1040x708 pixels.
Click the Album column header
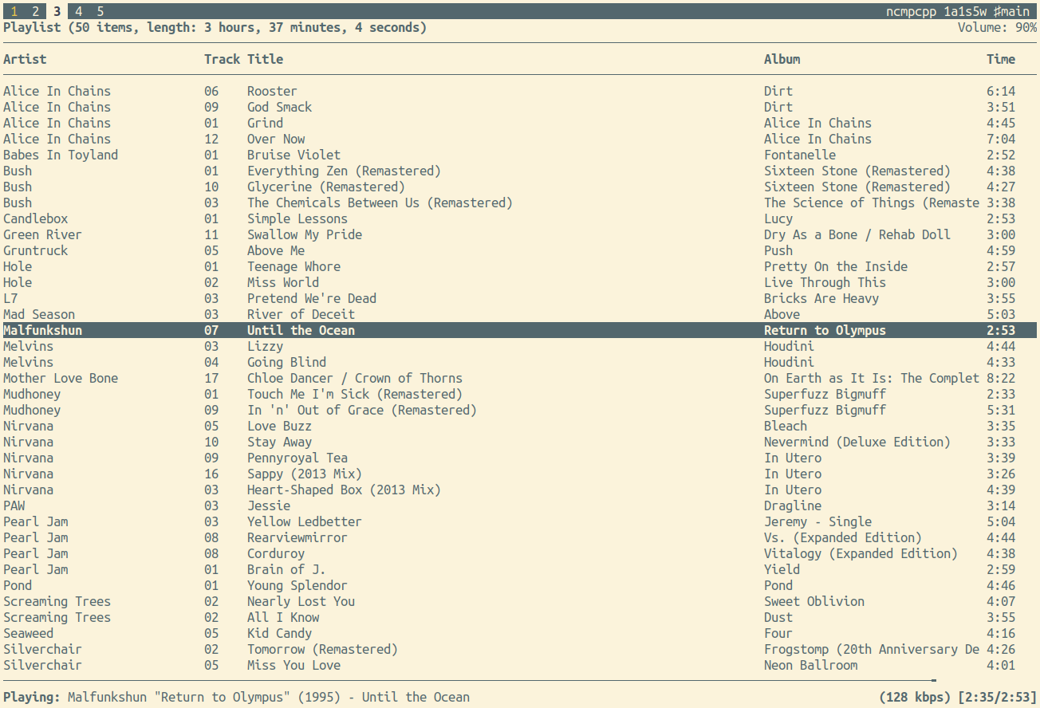(x=782, y=59)
